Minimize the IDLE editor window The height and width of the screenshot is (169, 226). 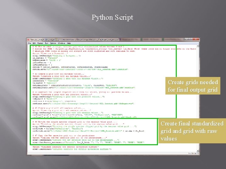186,39
